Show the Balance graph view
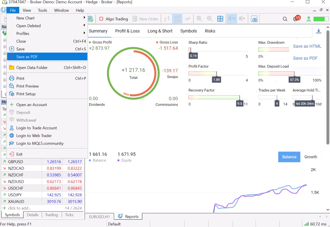 point(289,157)
